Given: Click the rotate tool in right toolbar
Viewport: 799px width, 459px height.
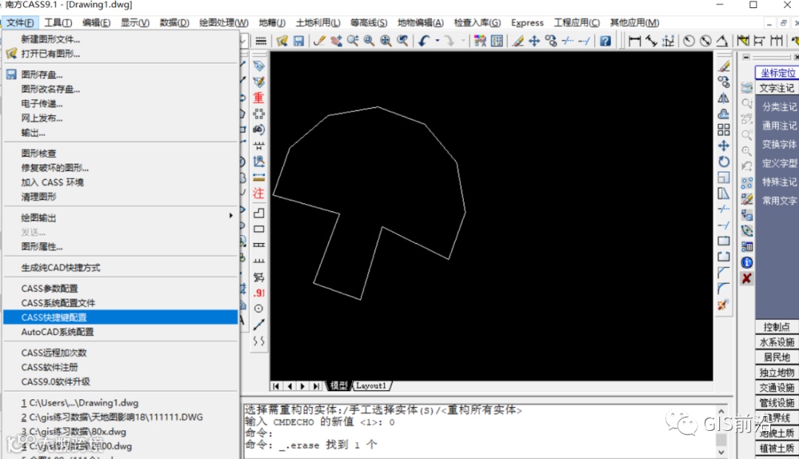Looking at the screenshot, I should [x=724, y=162].
